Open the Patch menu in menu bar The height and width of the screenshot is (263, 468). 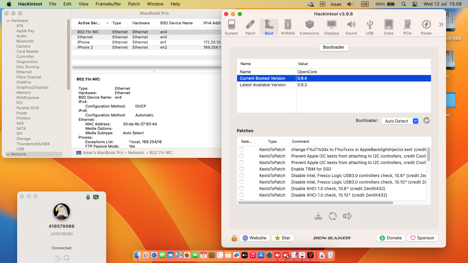coord(134,4)
